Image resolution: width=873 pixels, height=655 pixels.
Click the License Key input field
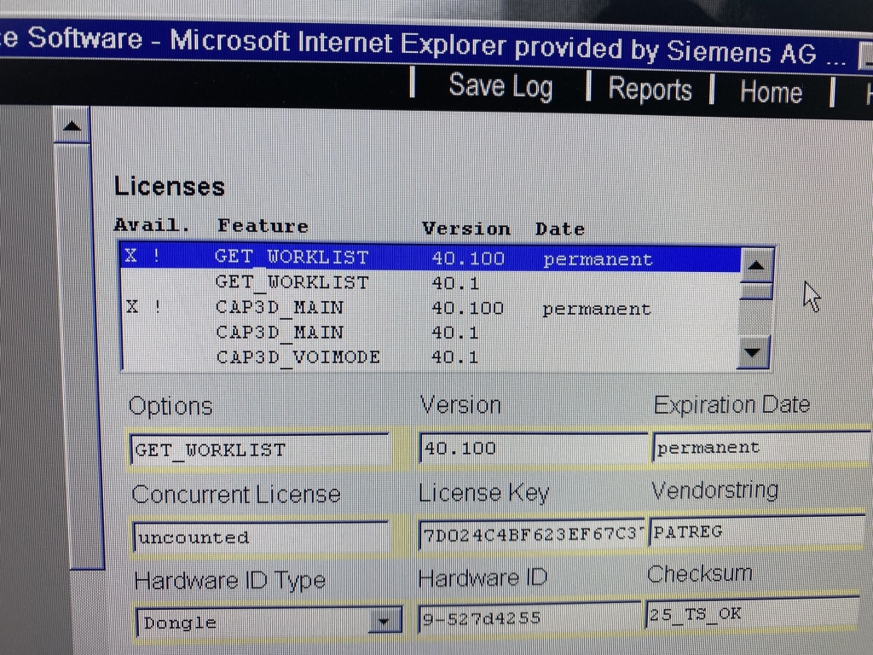coord(532,535)
